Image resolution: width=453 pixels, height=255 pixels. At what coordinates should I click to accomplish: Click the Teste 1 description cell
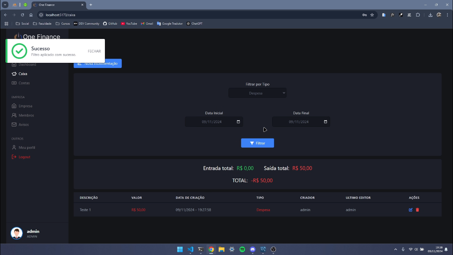coord(85,210)
